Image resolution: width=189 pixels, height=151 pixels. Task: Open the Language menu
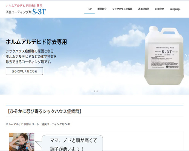[175, 9]
